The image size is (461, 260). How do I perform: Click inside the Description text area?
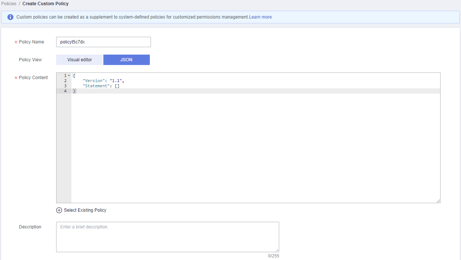coord(167,237)
